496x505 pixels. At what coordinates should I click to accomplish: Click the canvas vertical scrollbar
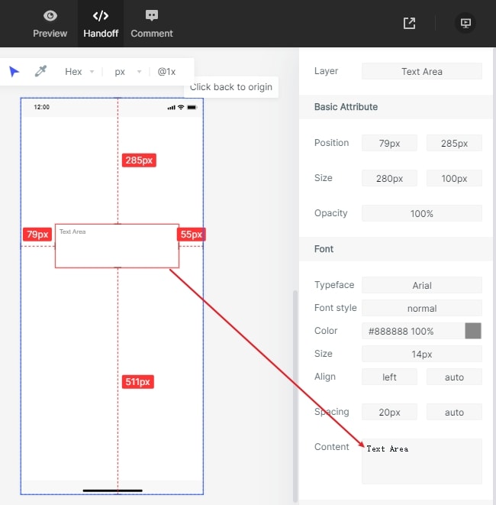click(x=295, y=397)
